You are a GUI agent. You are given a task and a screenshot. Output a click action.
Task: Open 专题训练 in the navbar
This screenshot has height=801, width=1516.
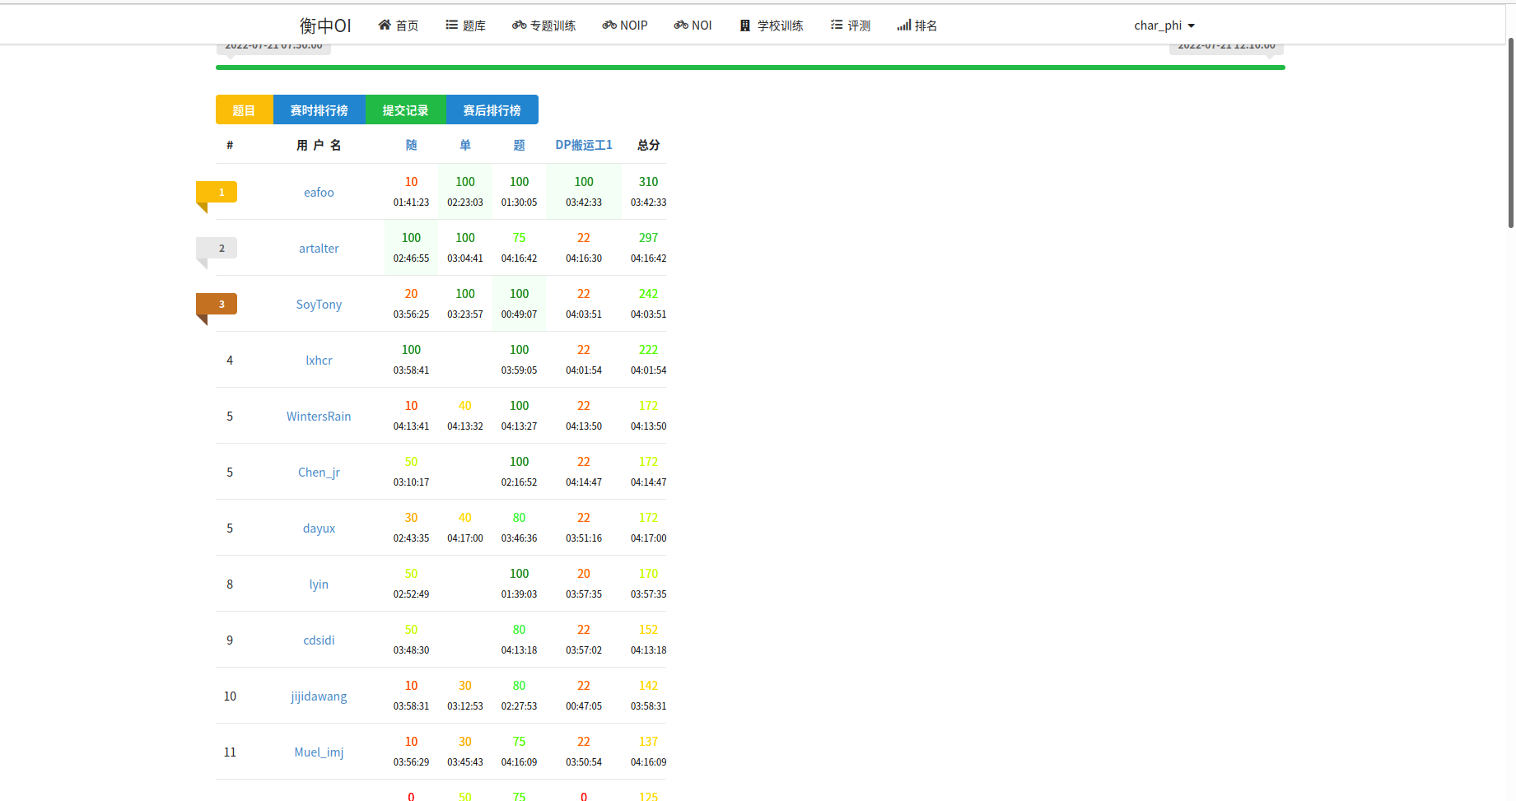(x=544, y=26)
